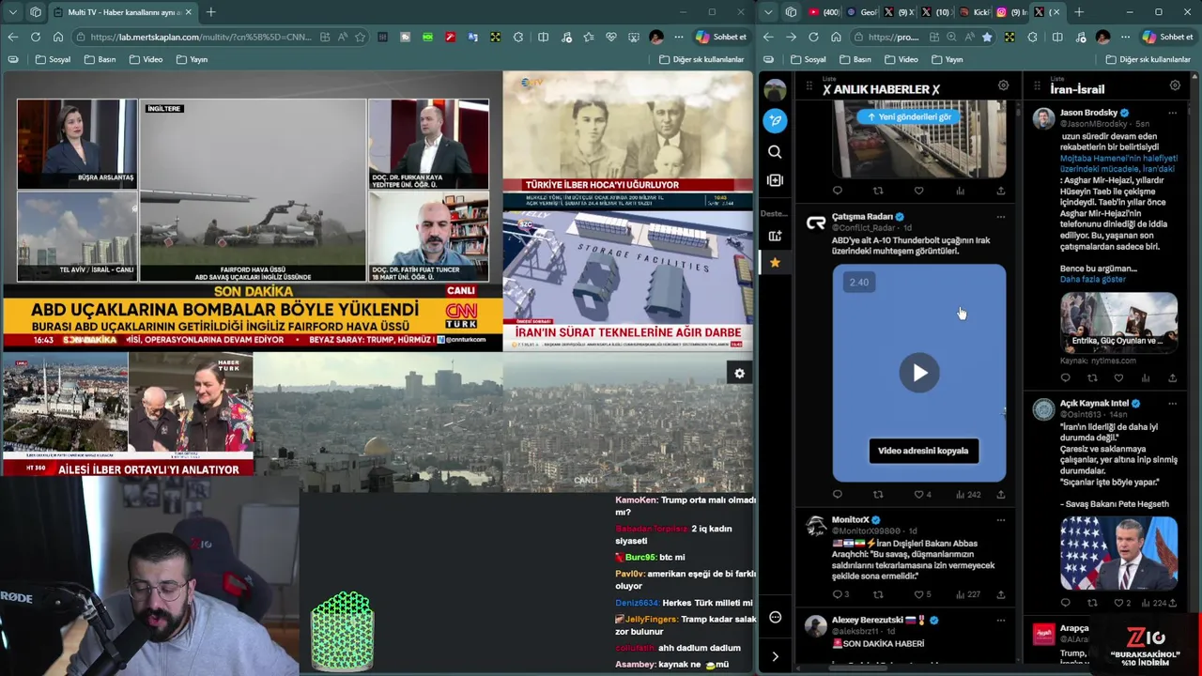Image resolution: width=1202 pixels, height=676 pixels.
Task: Open user profile avatar in X Pro sidebar
Action: [775, 90]
